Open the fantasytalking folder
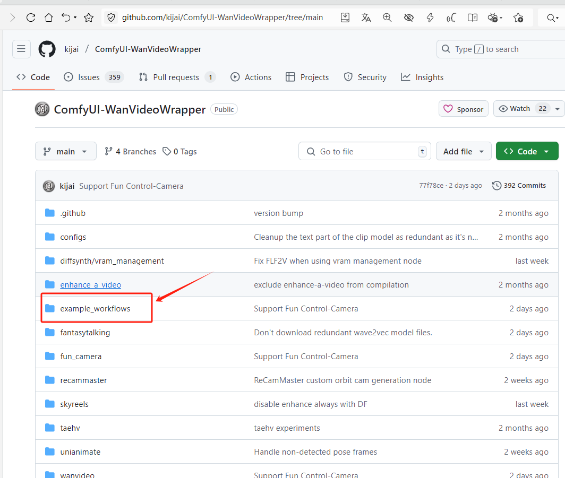This screenshot has height=478, width=565. coord(85,332)
